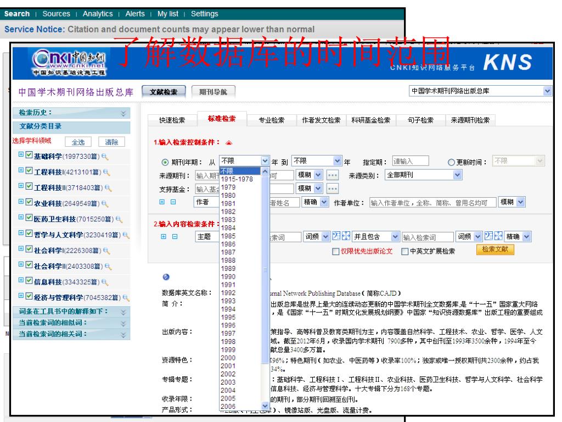This screenshot has height=422, width=562.
Task: Click the 文献检索 button
Action: click(x=164, y=92)
